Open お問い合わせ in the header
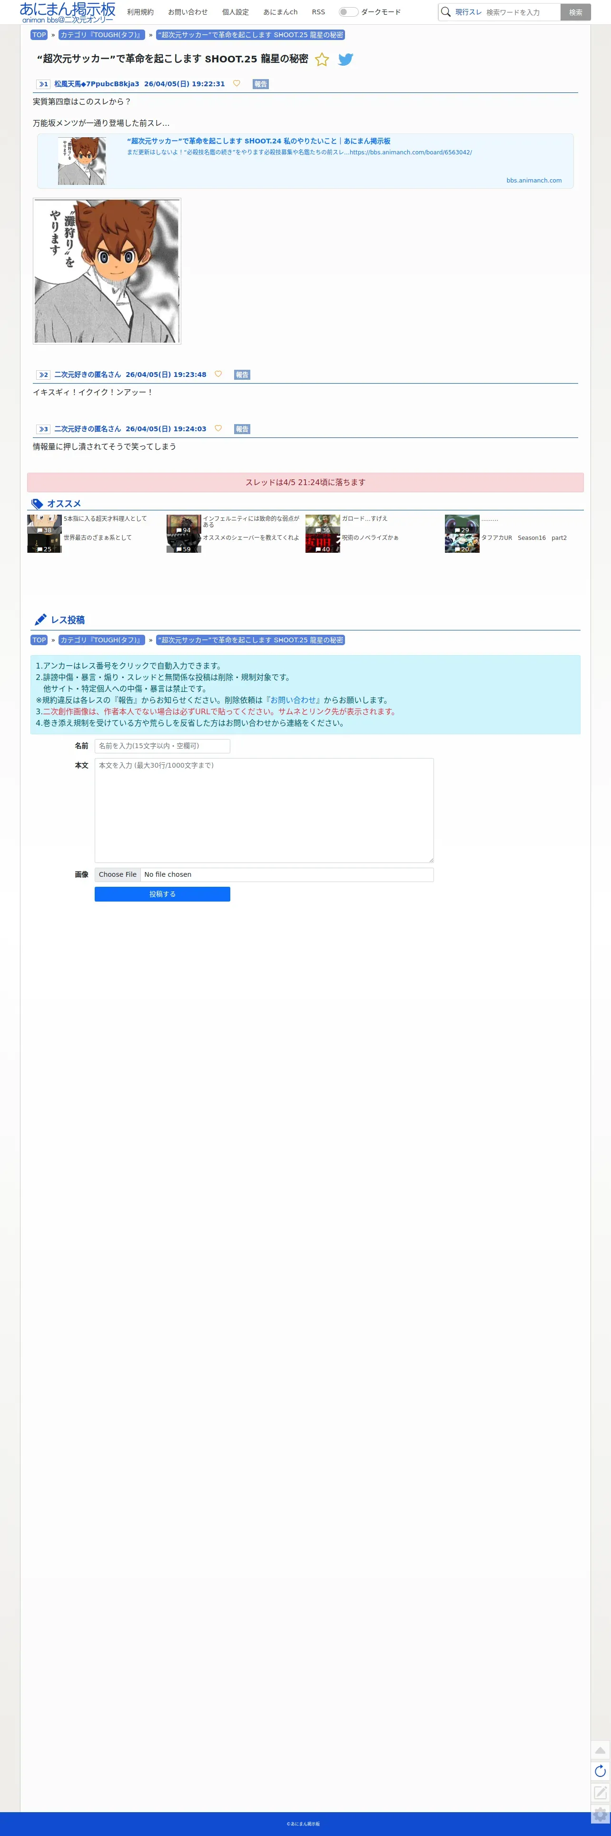This screenshot has height=1836, width=611. click(188, 12)
